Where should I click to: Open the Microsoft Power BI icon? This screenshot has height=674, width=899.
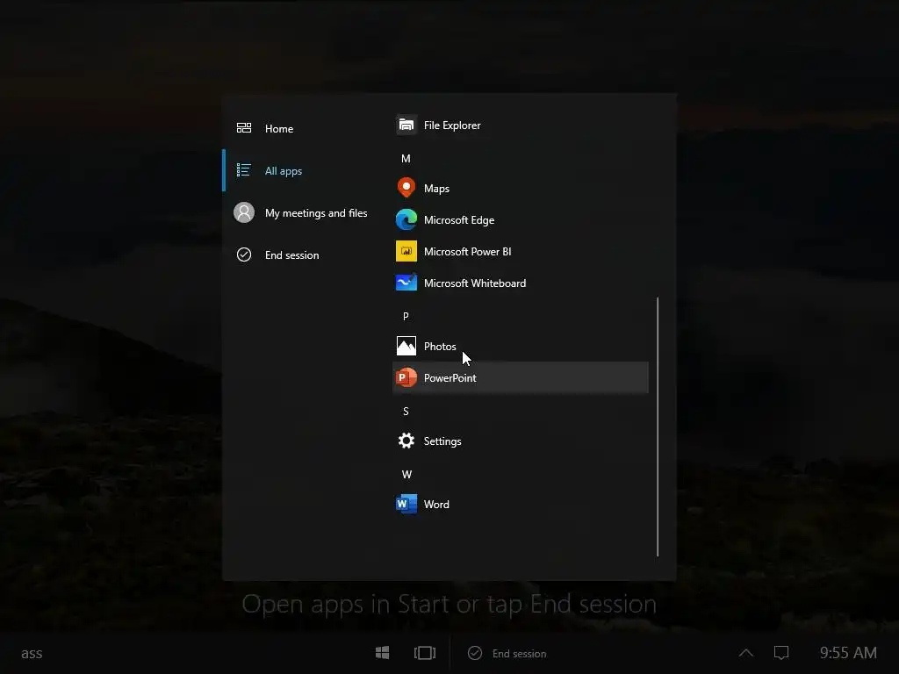[x=406, y=251]
